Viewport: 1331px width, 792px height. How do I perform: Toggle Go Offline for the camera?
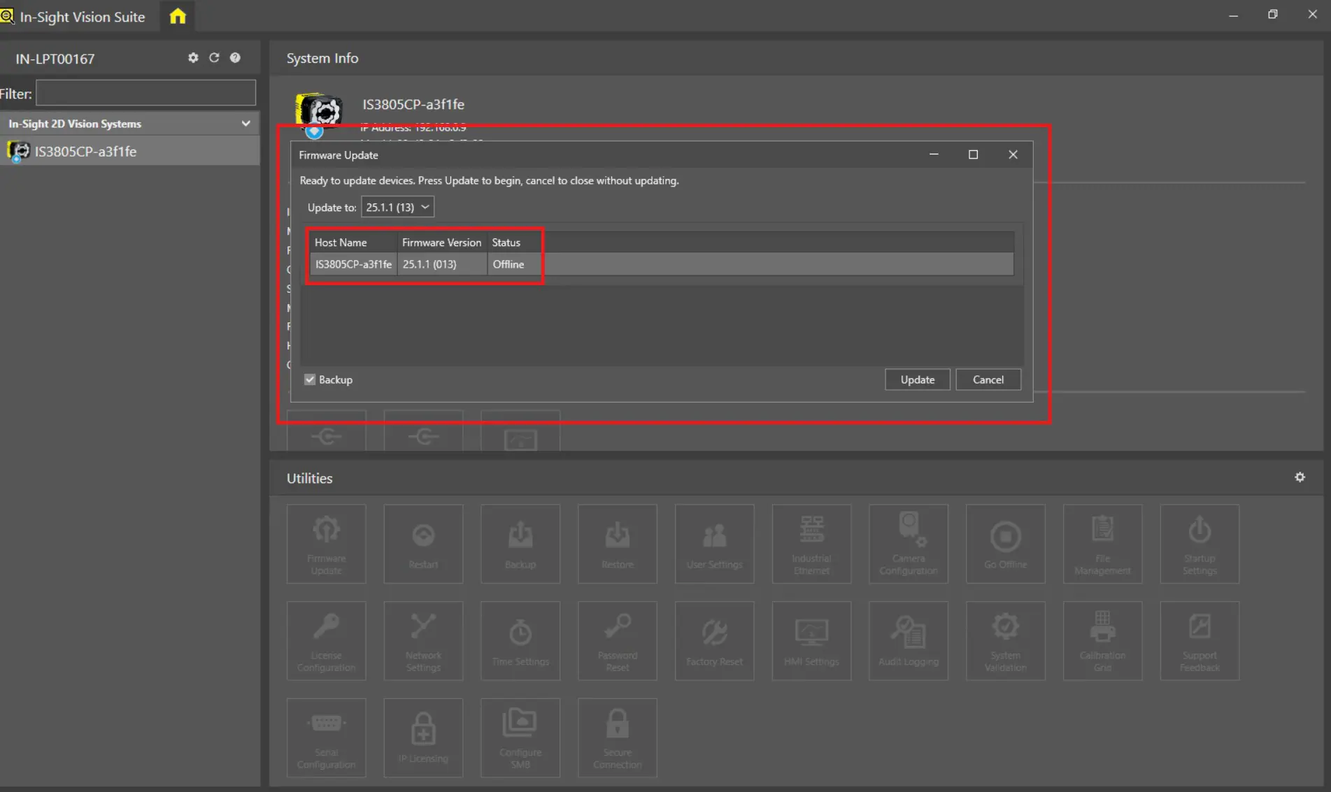(1005, 544)
